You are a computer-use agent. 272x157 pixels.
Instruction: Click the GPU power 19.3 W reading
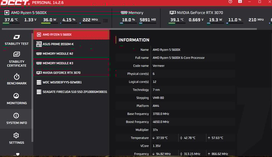[x=216, y=20]
